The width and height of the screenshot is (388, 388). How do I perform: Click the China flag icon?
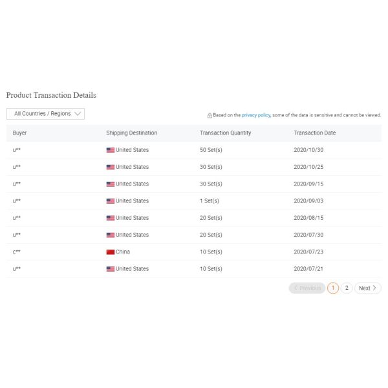pyautogui.click(x=111, y=252)
